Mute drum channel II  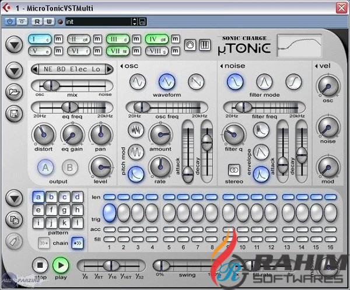click(x=97, y=39)
